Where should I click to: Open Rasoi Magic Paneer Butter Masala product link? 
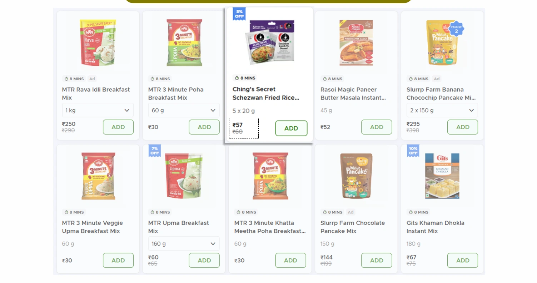click(x=353, y=94)
